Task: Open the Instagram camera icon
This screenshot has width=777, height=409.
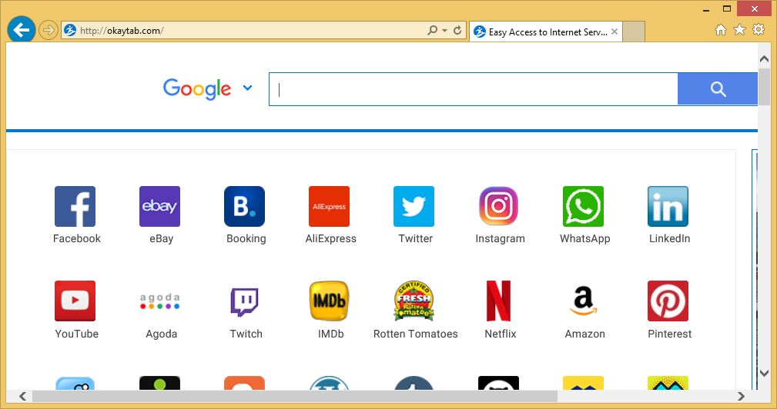Action: pyautogui.click(x=498, y=206)
